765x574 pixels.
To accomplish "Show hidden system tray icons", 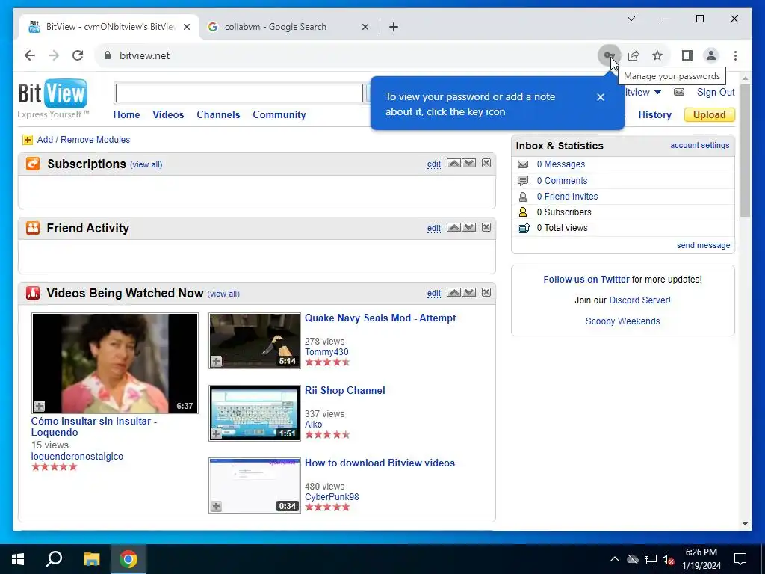I will pyautogui.click(x=615, y=559).
